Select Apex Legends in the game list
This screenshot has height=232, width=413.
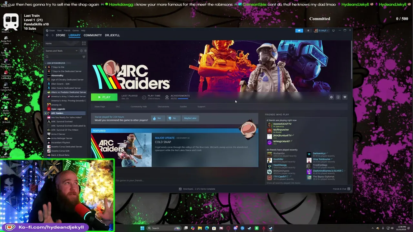pyautogui.click(x=58, y=109)
